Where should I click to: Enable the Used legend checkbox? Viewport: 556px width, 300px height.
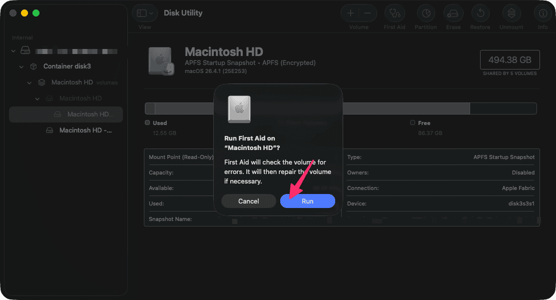[x=147, y=122]
